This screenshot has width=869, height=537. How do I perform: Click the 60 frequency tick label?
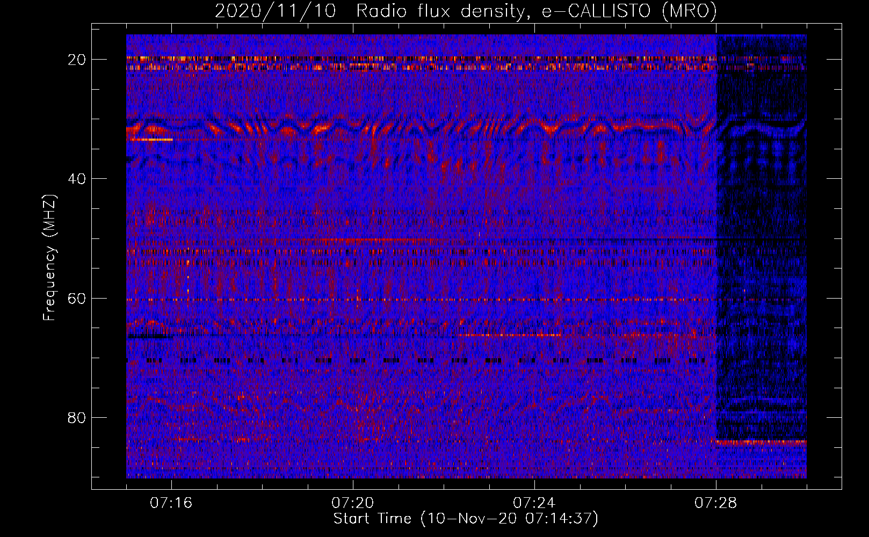(x=77, y=298)
